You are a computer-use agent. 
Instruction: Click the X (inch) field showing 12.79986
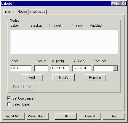point(60,68)
